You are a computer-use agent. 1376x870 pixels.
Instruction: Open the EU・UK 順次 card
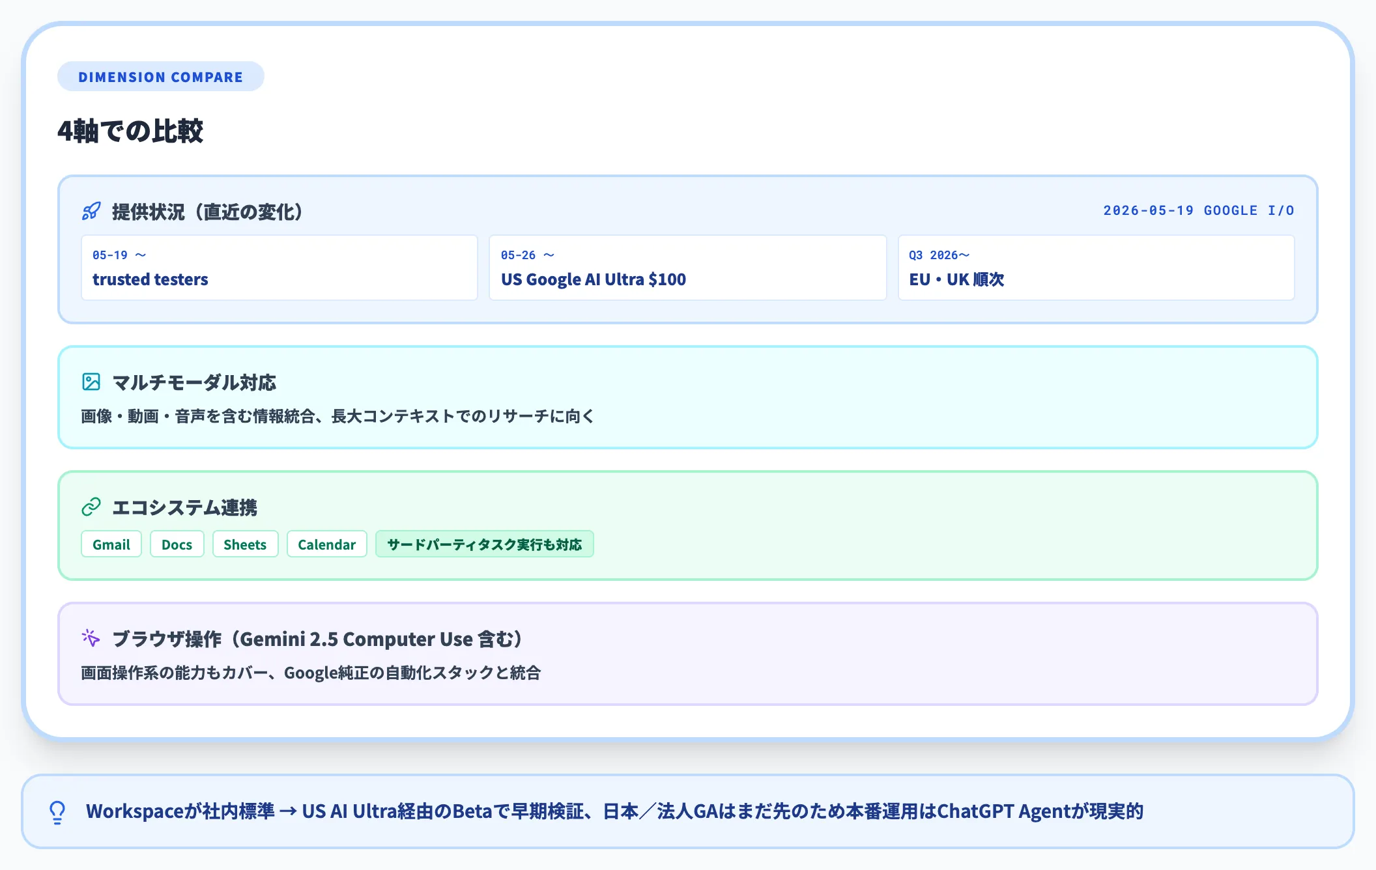1096,268
